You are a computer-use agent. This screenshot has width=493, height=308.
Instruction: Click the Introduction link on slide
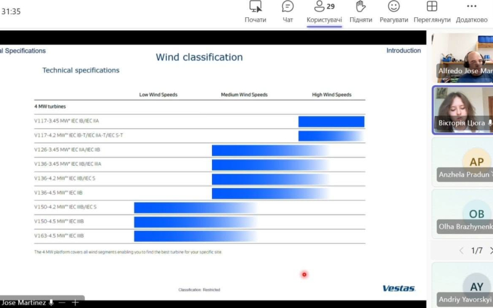tap(404, 51)
